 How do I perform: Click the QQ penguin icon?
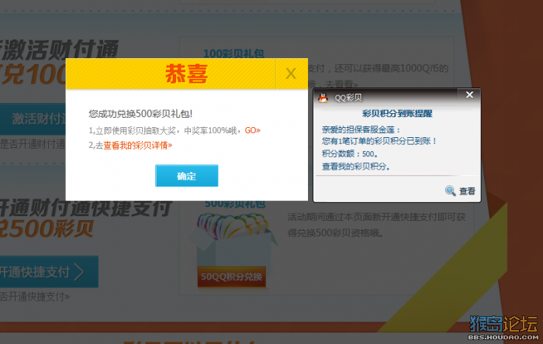click(323, 98)
